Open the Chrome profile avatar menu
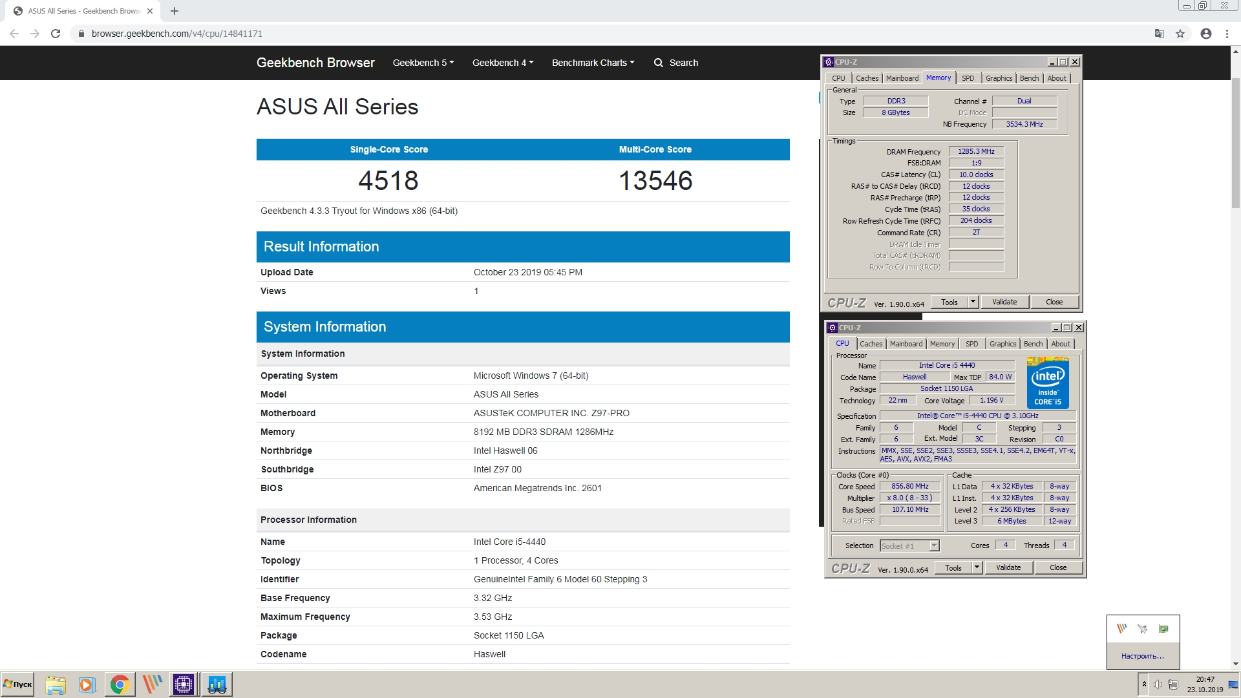The height and width of the screenshot is (698, 1241). coord(1206,34)
